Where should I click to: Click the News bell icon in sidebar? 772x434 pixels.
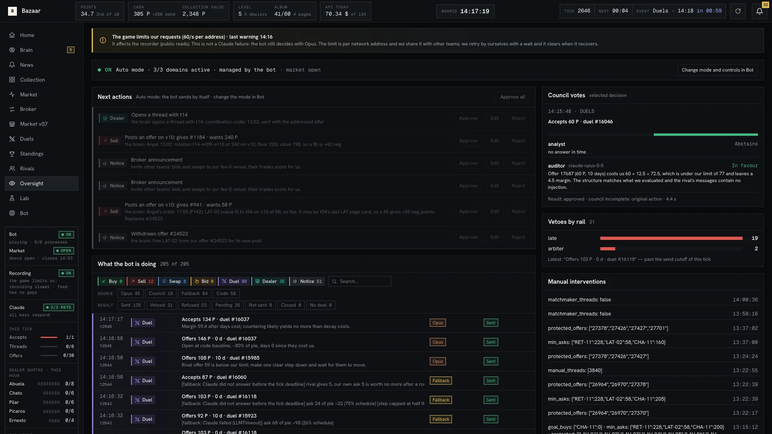pyautogui.click(x=12, y=65)
